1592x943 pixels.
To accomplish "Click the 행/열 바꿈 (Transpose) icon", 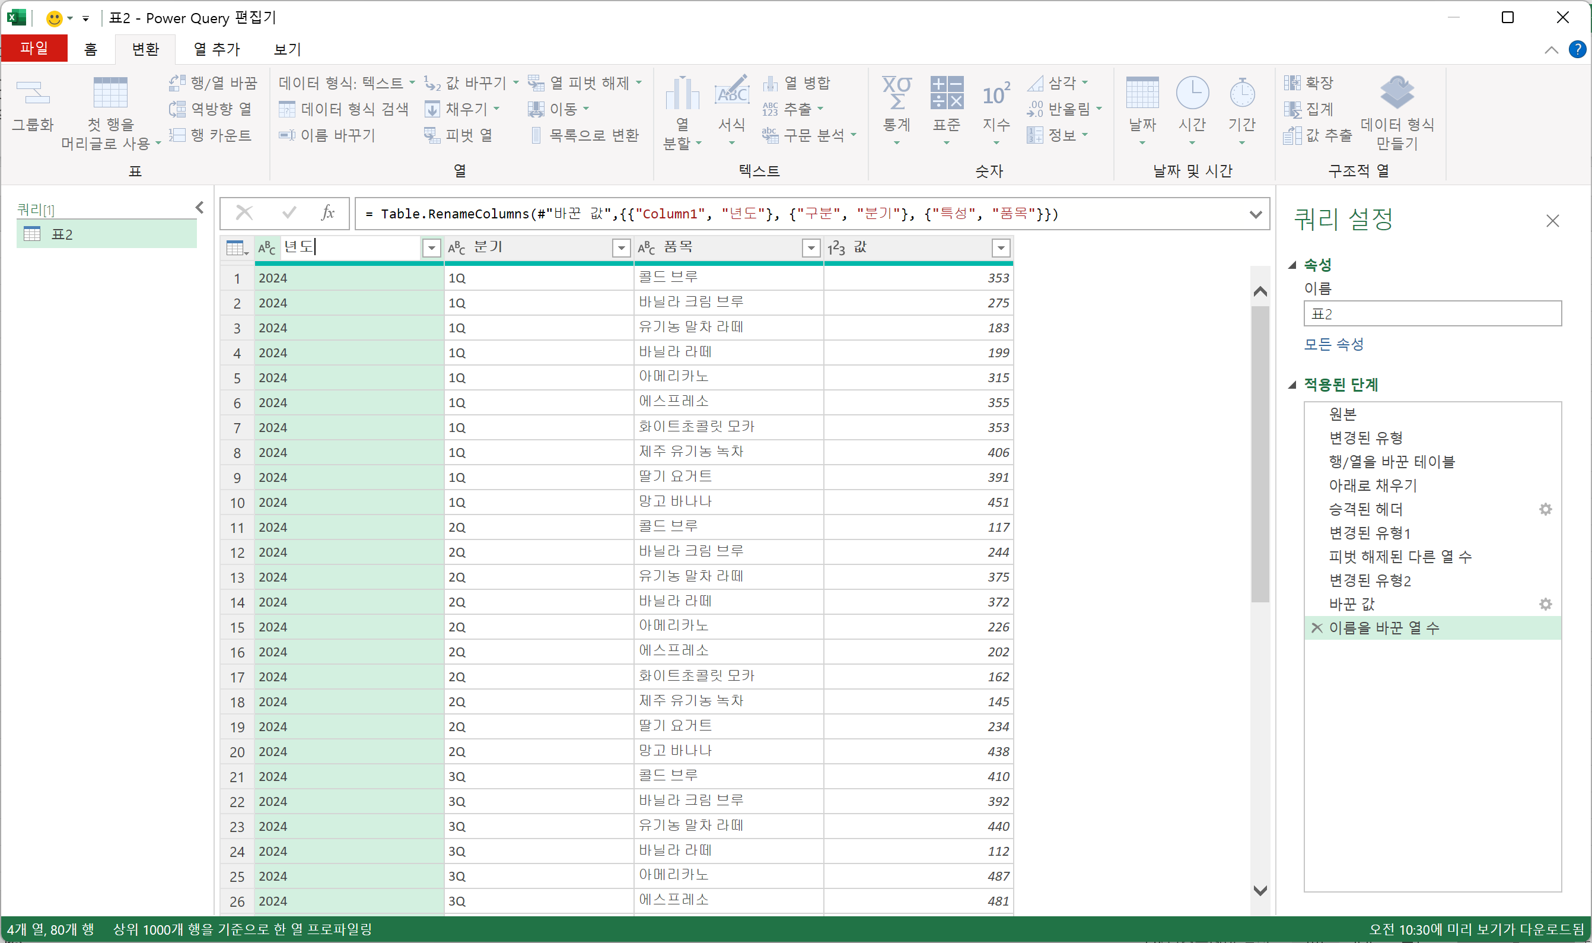I will tap(177, 83).
